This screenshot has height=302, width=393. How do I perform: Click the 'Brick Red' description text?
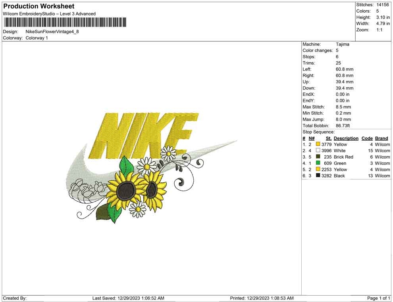coord(343,157)
